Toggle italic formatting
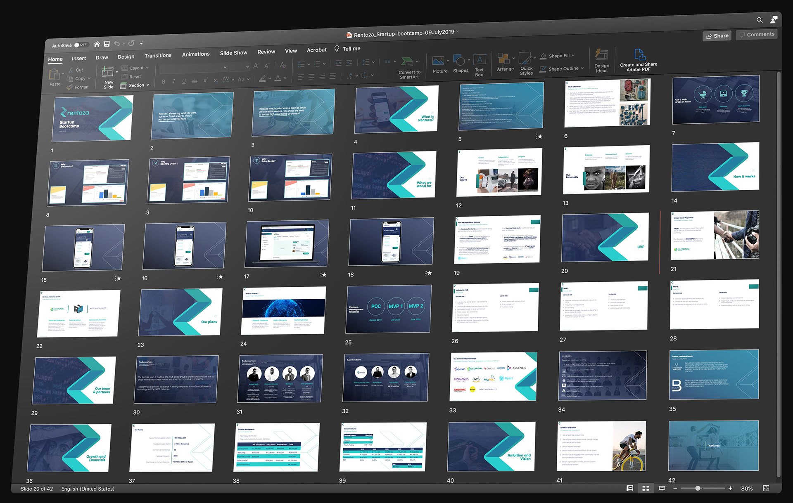793x503 pixels. pos(174,81)
